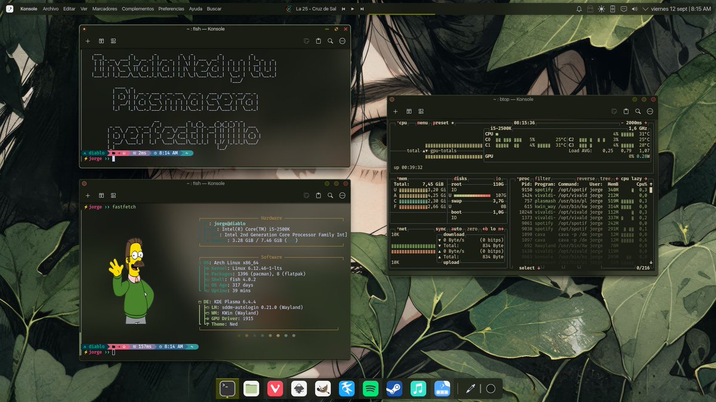This screenshot has width=716, height=402.
Task: Go to previous track in panel player
Action: click(343, 9)
